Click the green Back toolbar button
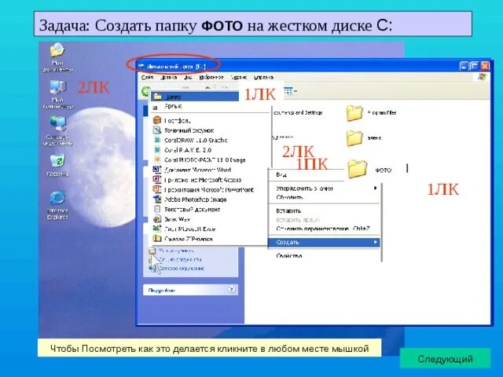This screenshot has width=503, height=377. [145, 91]
